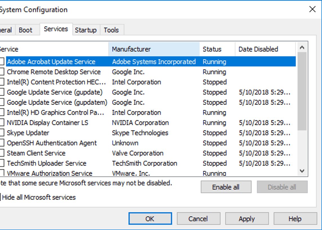Viewport: 322px width, 230px height.
Task: Select VMware Authorization Service row
Action: [x=148, y=173]
